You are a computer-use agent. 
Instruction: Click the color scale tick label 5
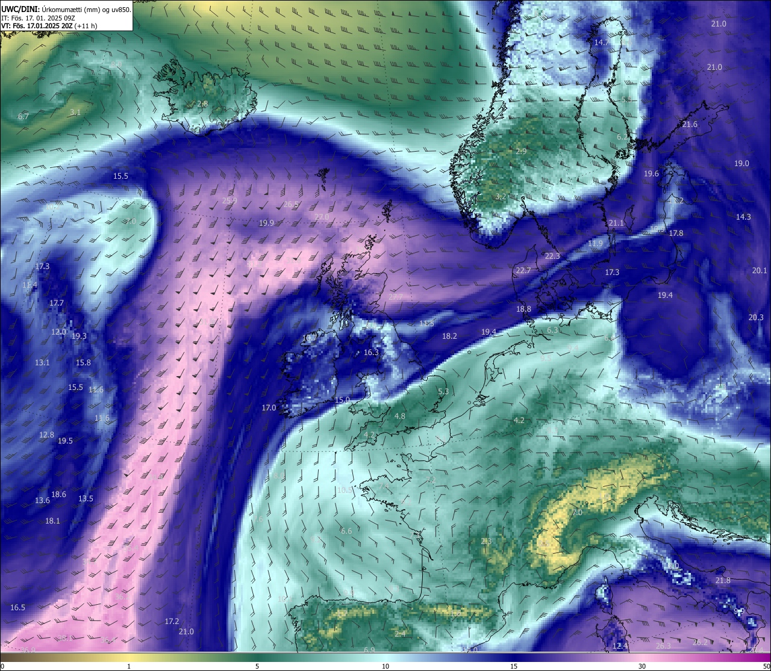tap(257, 666)
